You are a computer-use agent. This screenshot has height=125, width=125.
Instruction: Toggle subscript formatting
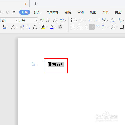tap(28, 27)
